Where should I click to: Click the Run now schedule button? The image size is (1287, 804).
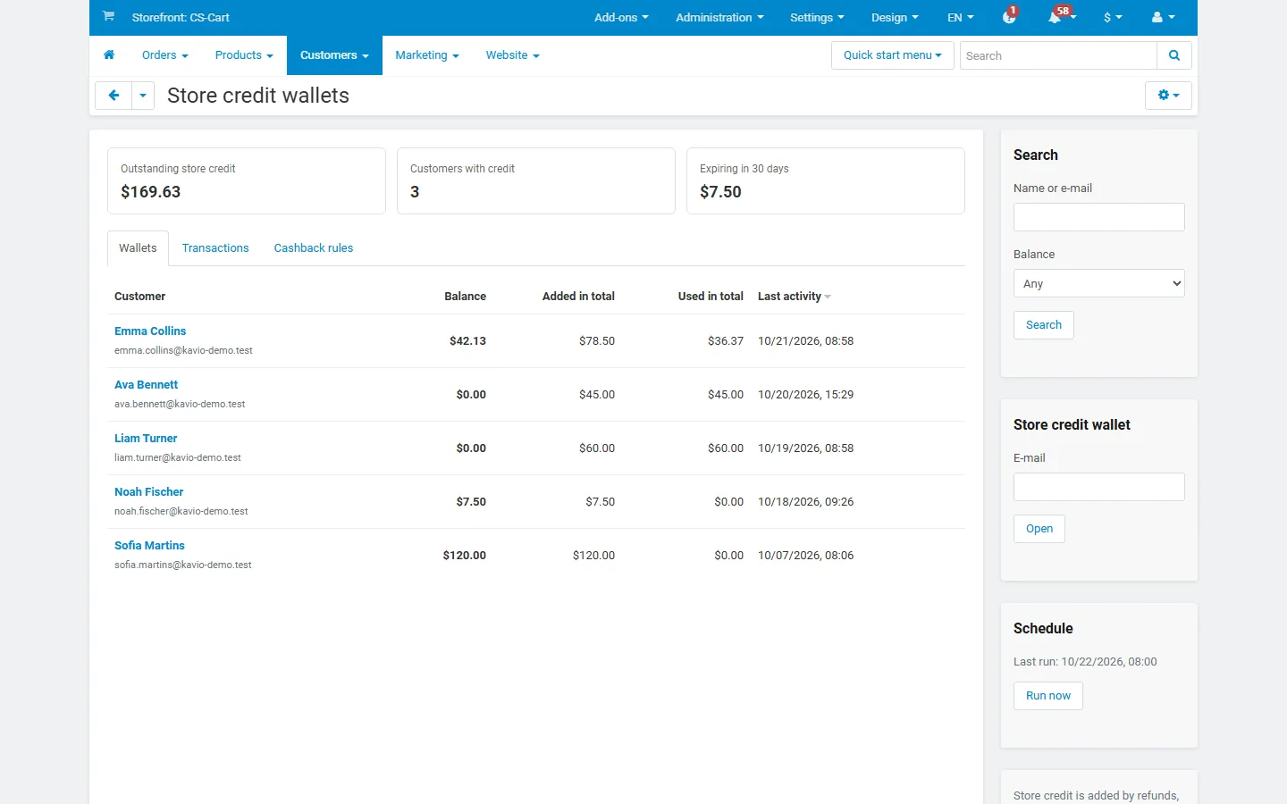pos(1048,696)
